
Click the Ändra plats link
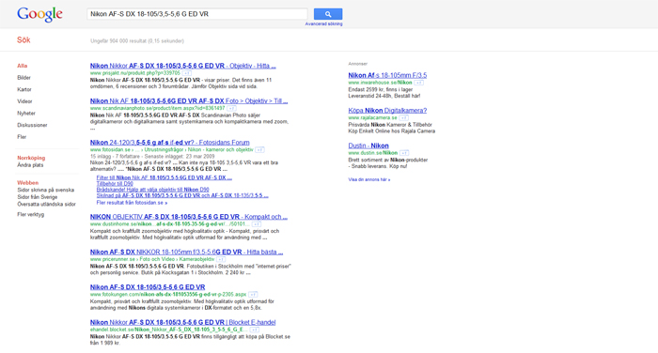pos(30,165)
